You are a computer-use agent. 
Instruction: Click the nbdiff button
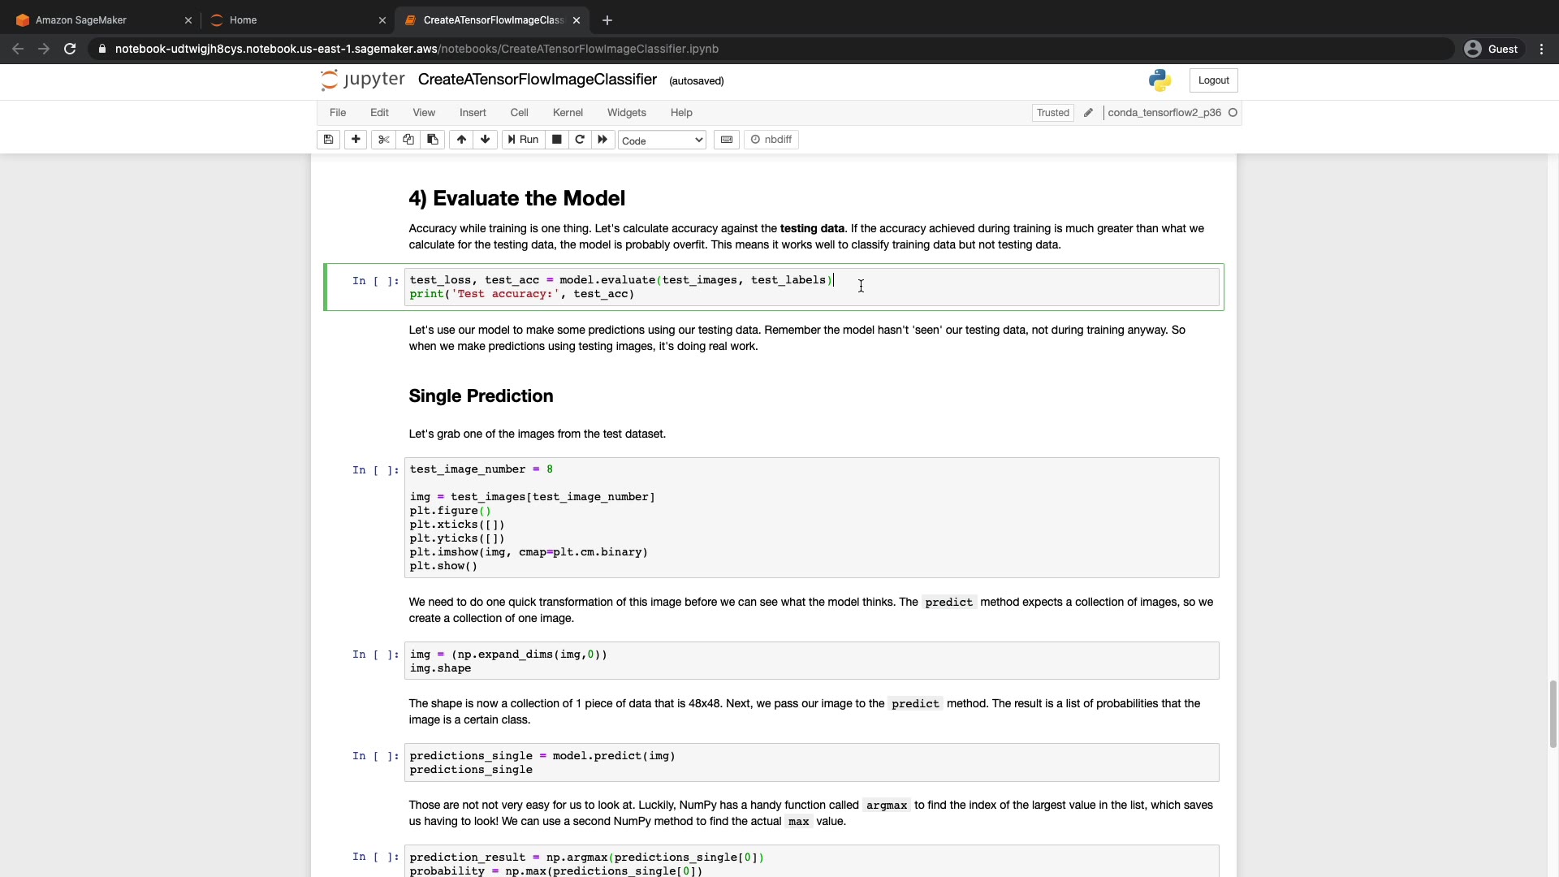[771, 140]
